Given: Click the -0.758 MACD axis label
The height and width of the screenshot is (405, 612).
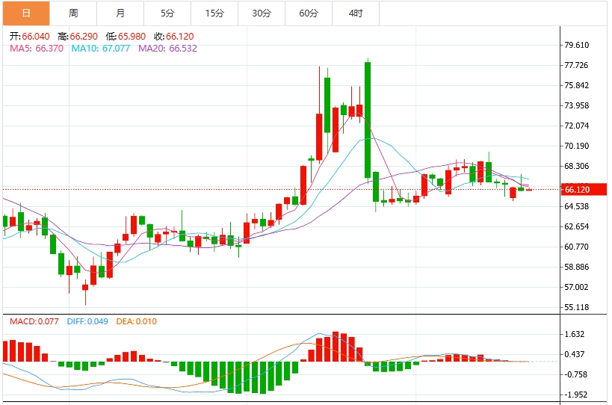Looking at the screenshot, I should 576,374.
